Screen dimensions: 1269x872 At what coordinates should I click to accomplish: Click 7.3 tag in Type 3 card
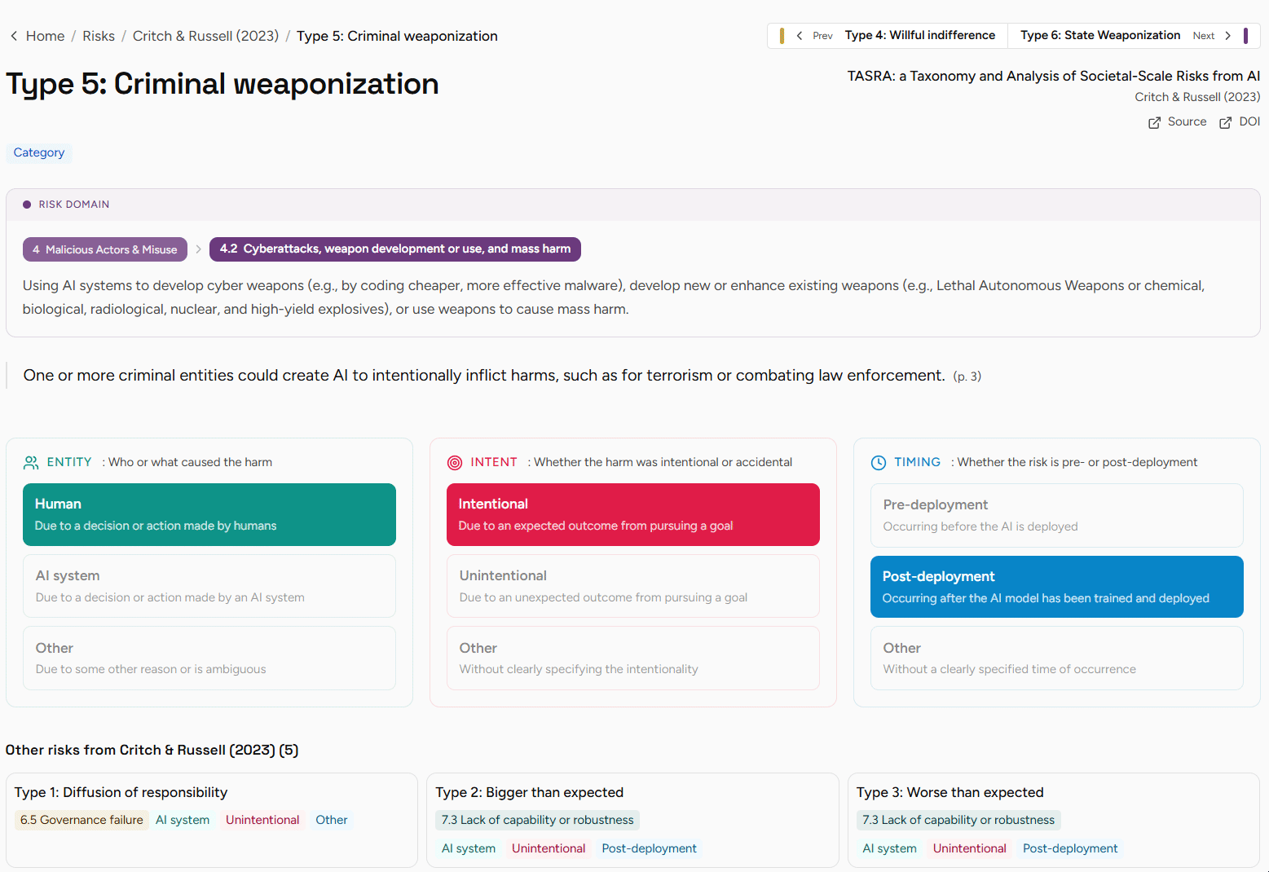[x=958, y=820]
